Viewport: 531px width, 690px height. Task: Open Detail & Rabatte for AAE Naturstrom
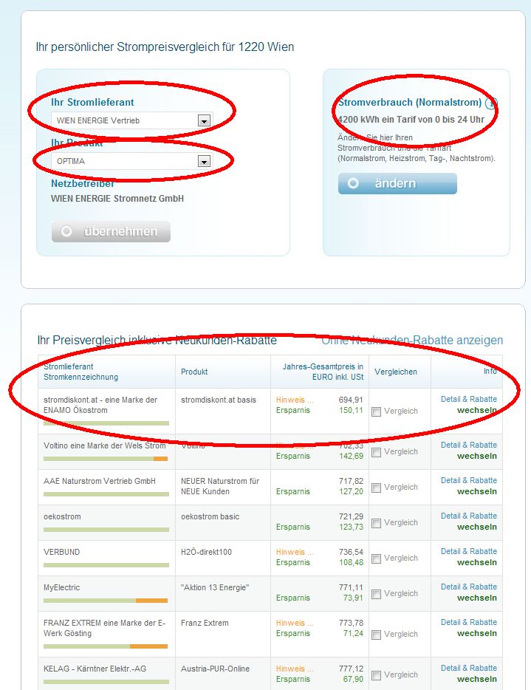(469, 480)
